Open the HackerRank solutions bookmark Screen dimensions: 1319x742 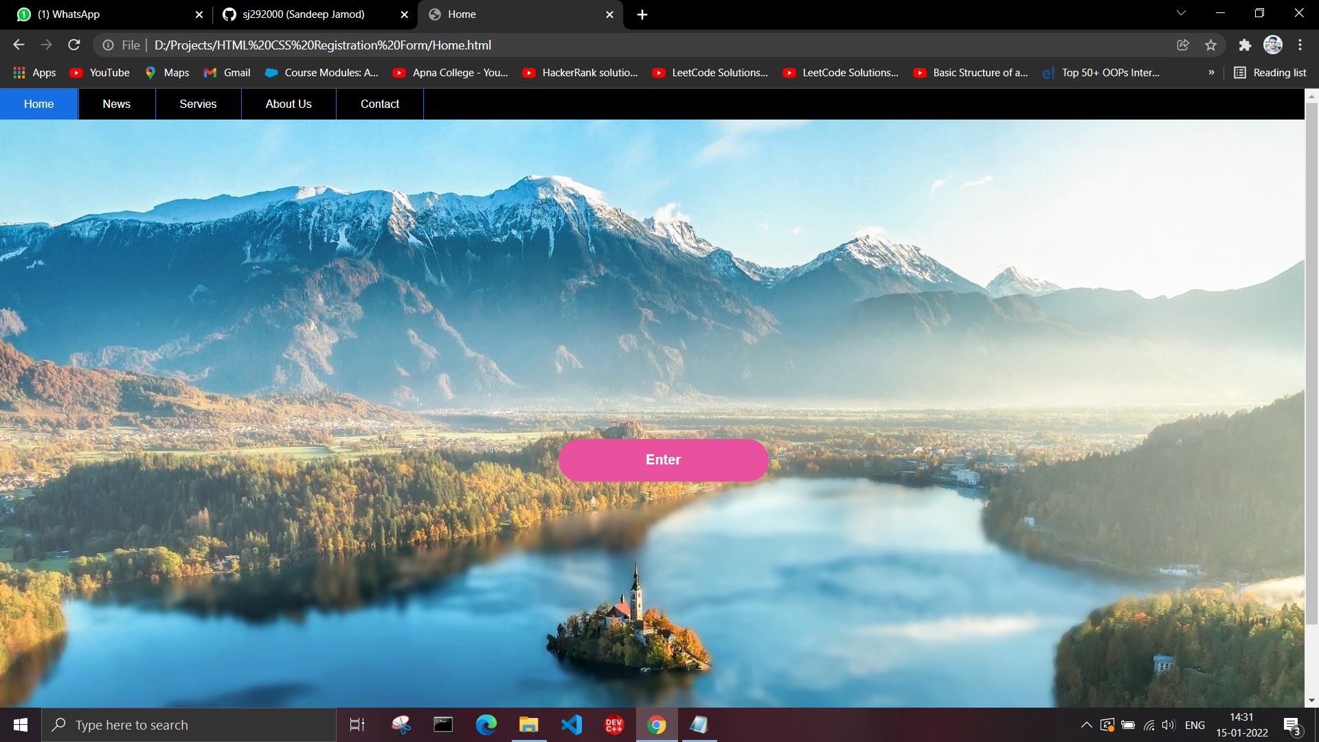[x=580, y=73]
